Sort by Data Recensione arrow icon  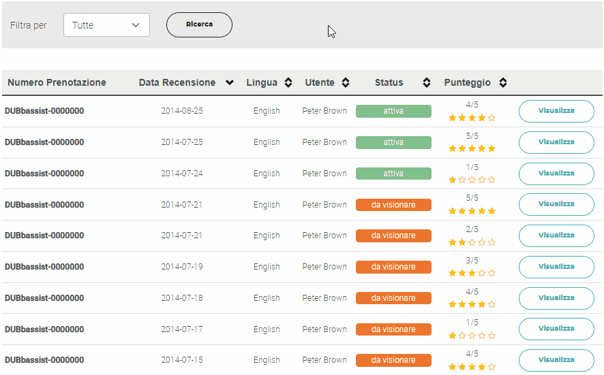[x=230, y=83]
